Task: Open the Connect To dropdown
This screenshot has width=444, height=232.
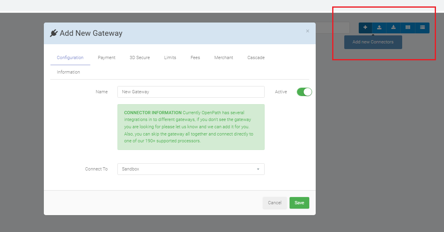Action: coord(191,169)
